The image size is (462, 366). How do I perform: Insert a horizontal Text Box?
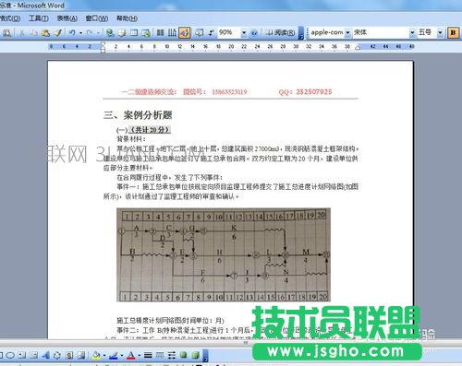click(22, 356)
